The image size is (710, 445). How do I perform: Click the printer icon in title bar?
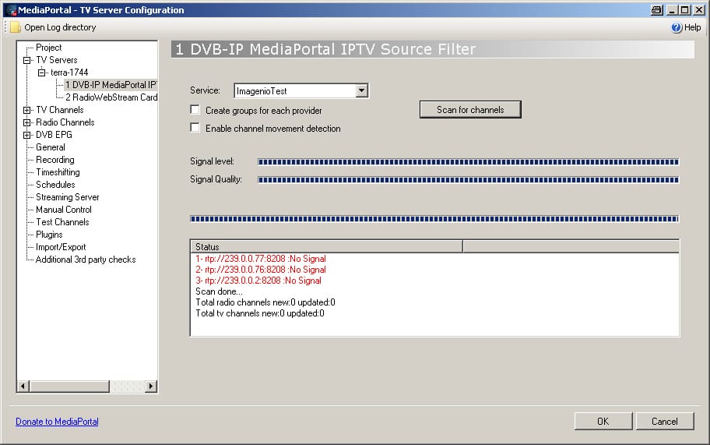[656, 10]
